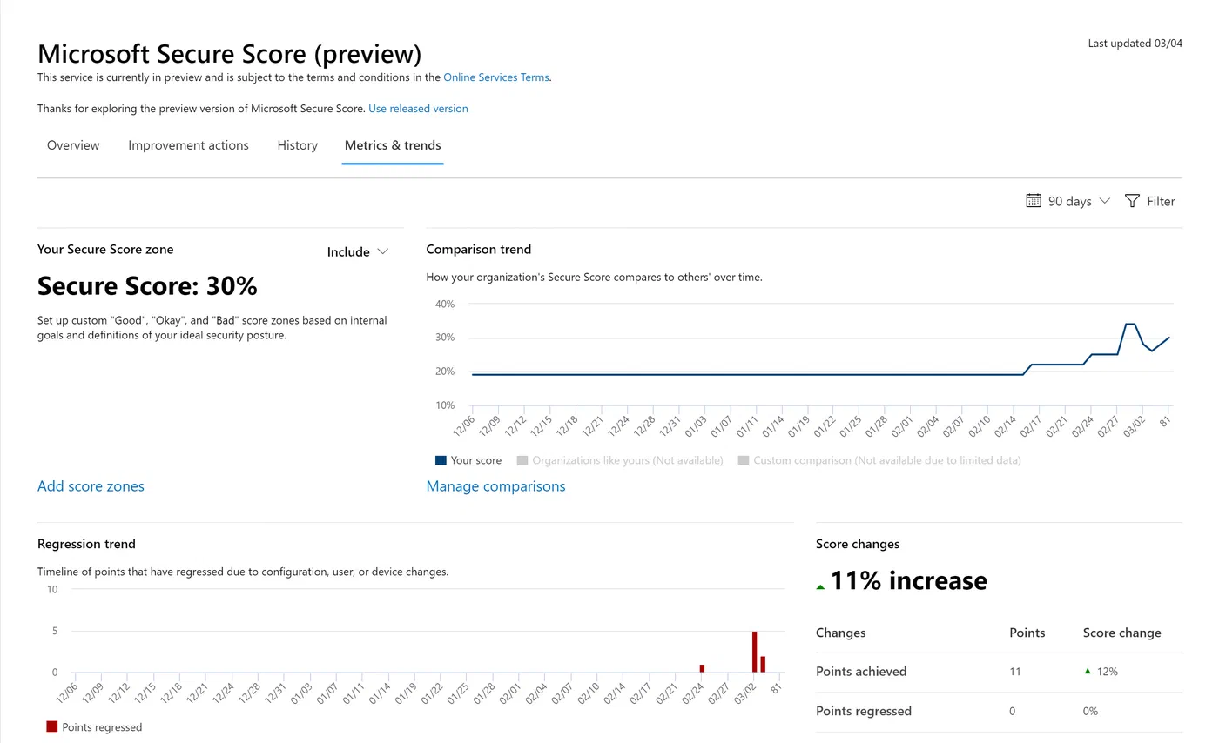Click the tallest red bar in Regression trend

755,652
